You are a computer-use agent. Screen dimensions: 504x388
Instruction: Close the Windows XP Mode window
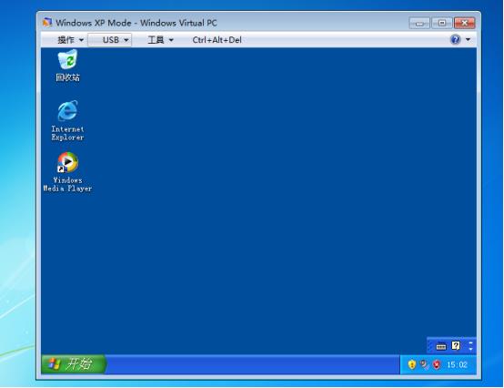[x=465, y=23]
